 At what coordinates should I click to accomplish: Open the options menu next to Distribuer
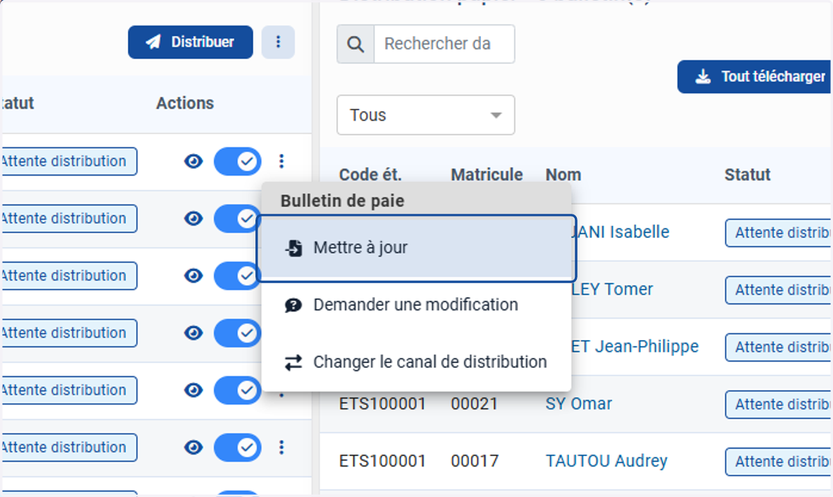(278, 42)
